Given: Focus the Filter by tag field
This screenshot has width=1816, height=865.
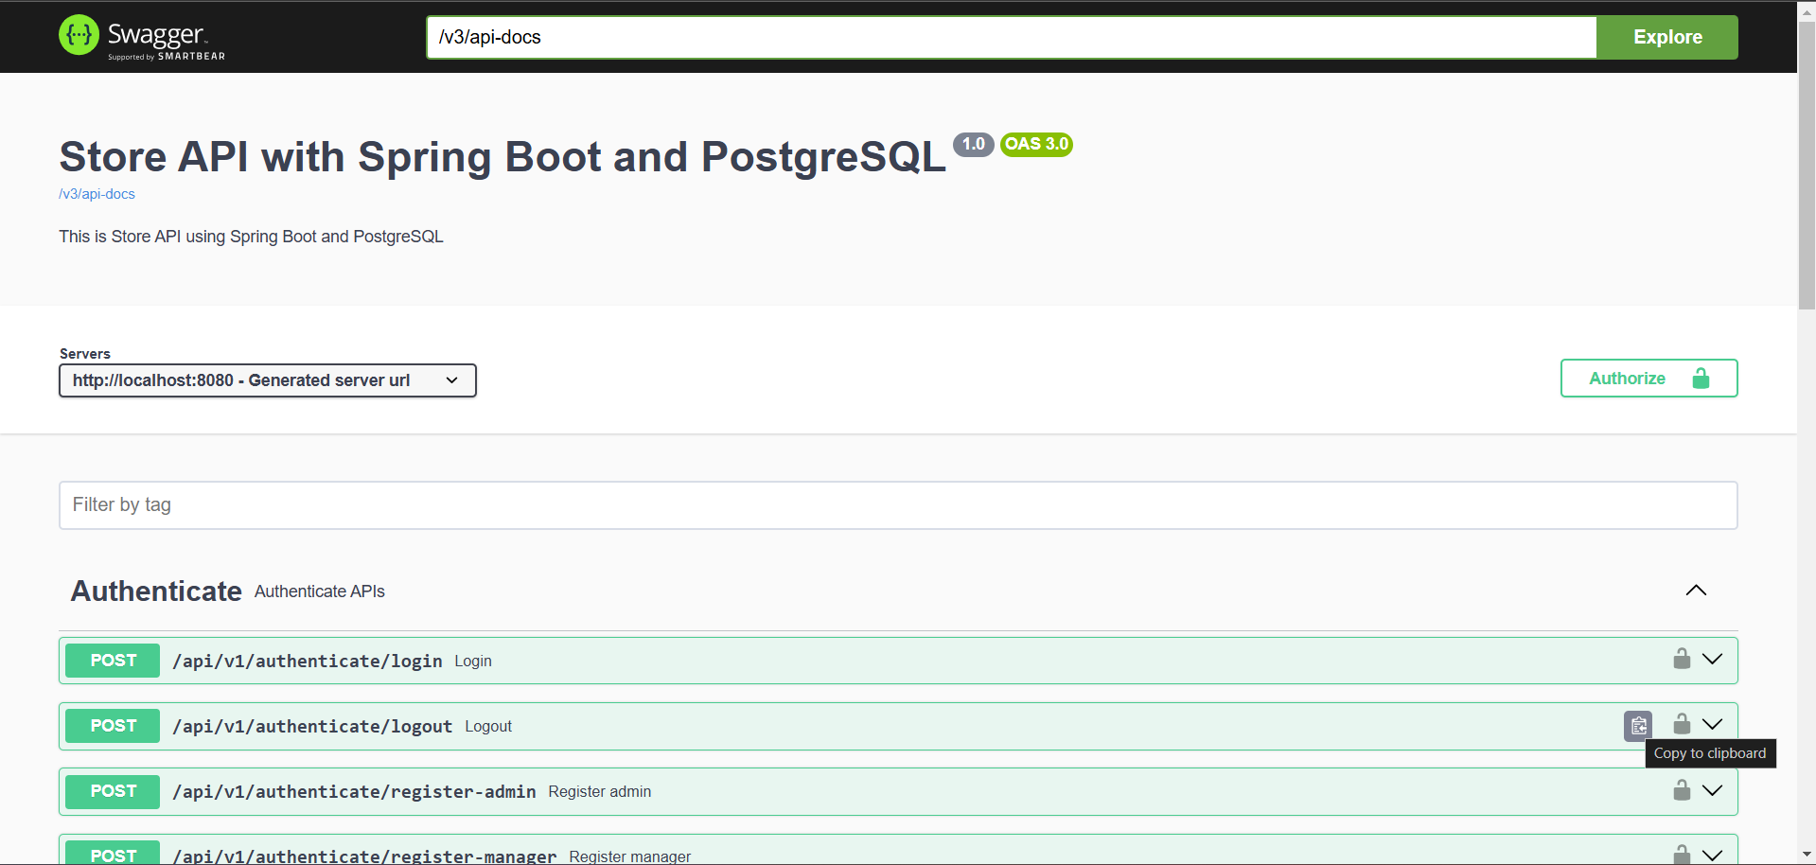Looking at the screenshot, I should coord(898,505).
